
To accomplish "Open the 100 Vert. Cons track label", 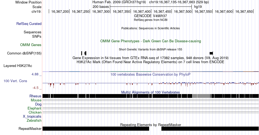I will coord(15,81).
